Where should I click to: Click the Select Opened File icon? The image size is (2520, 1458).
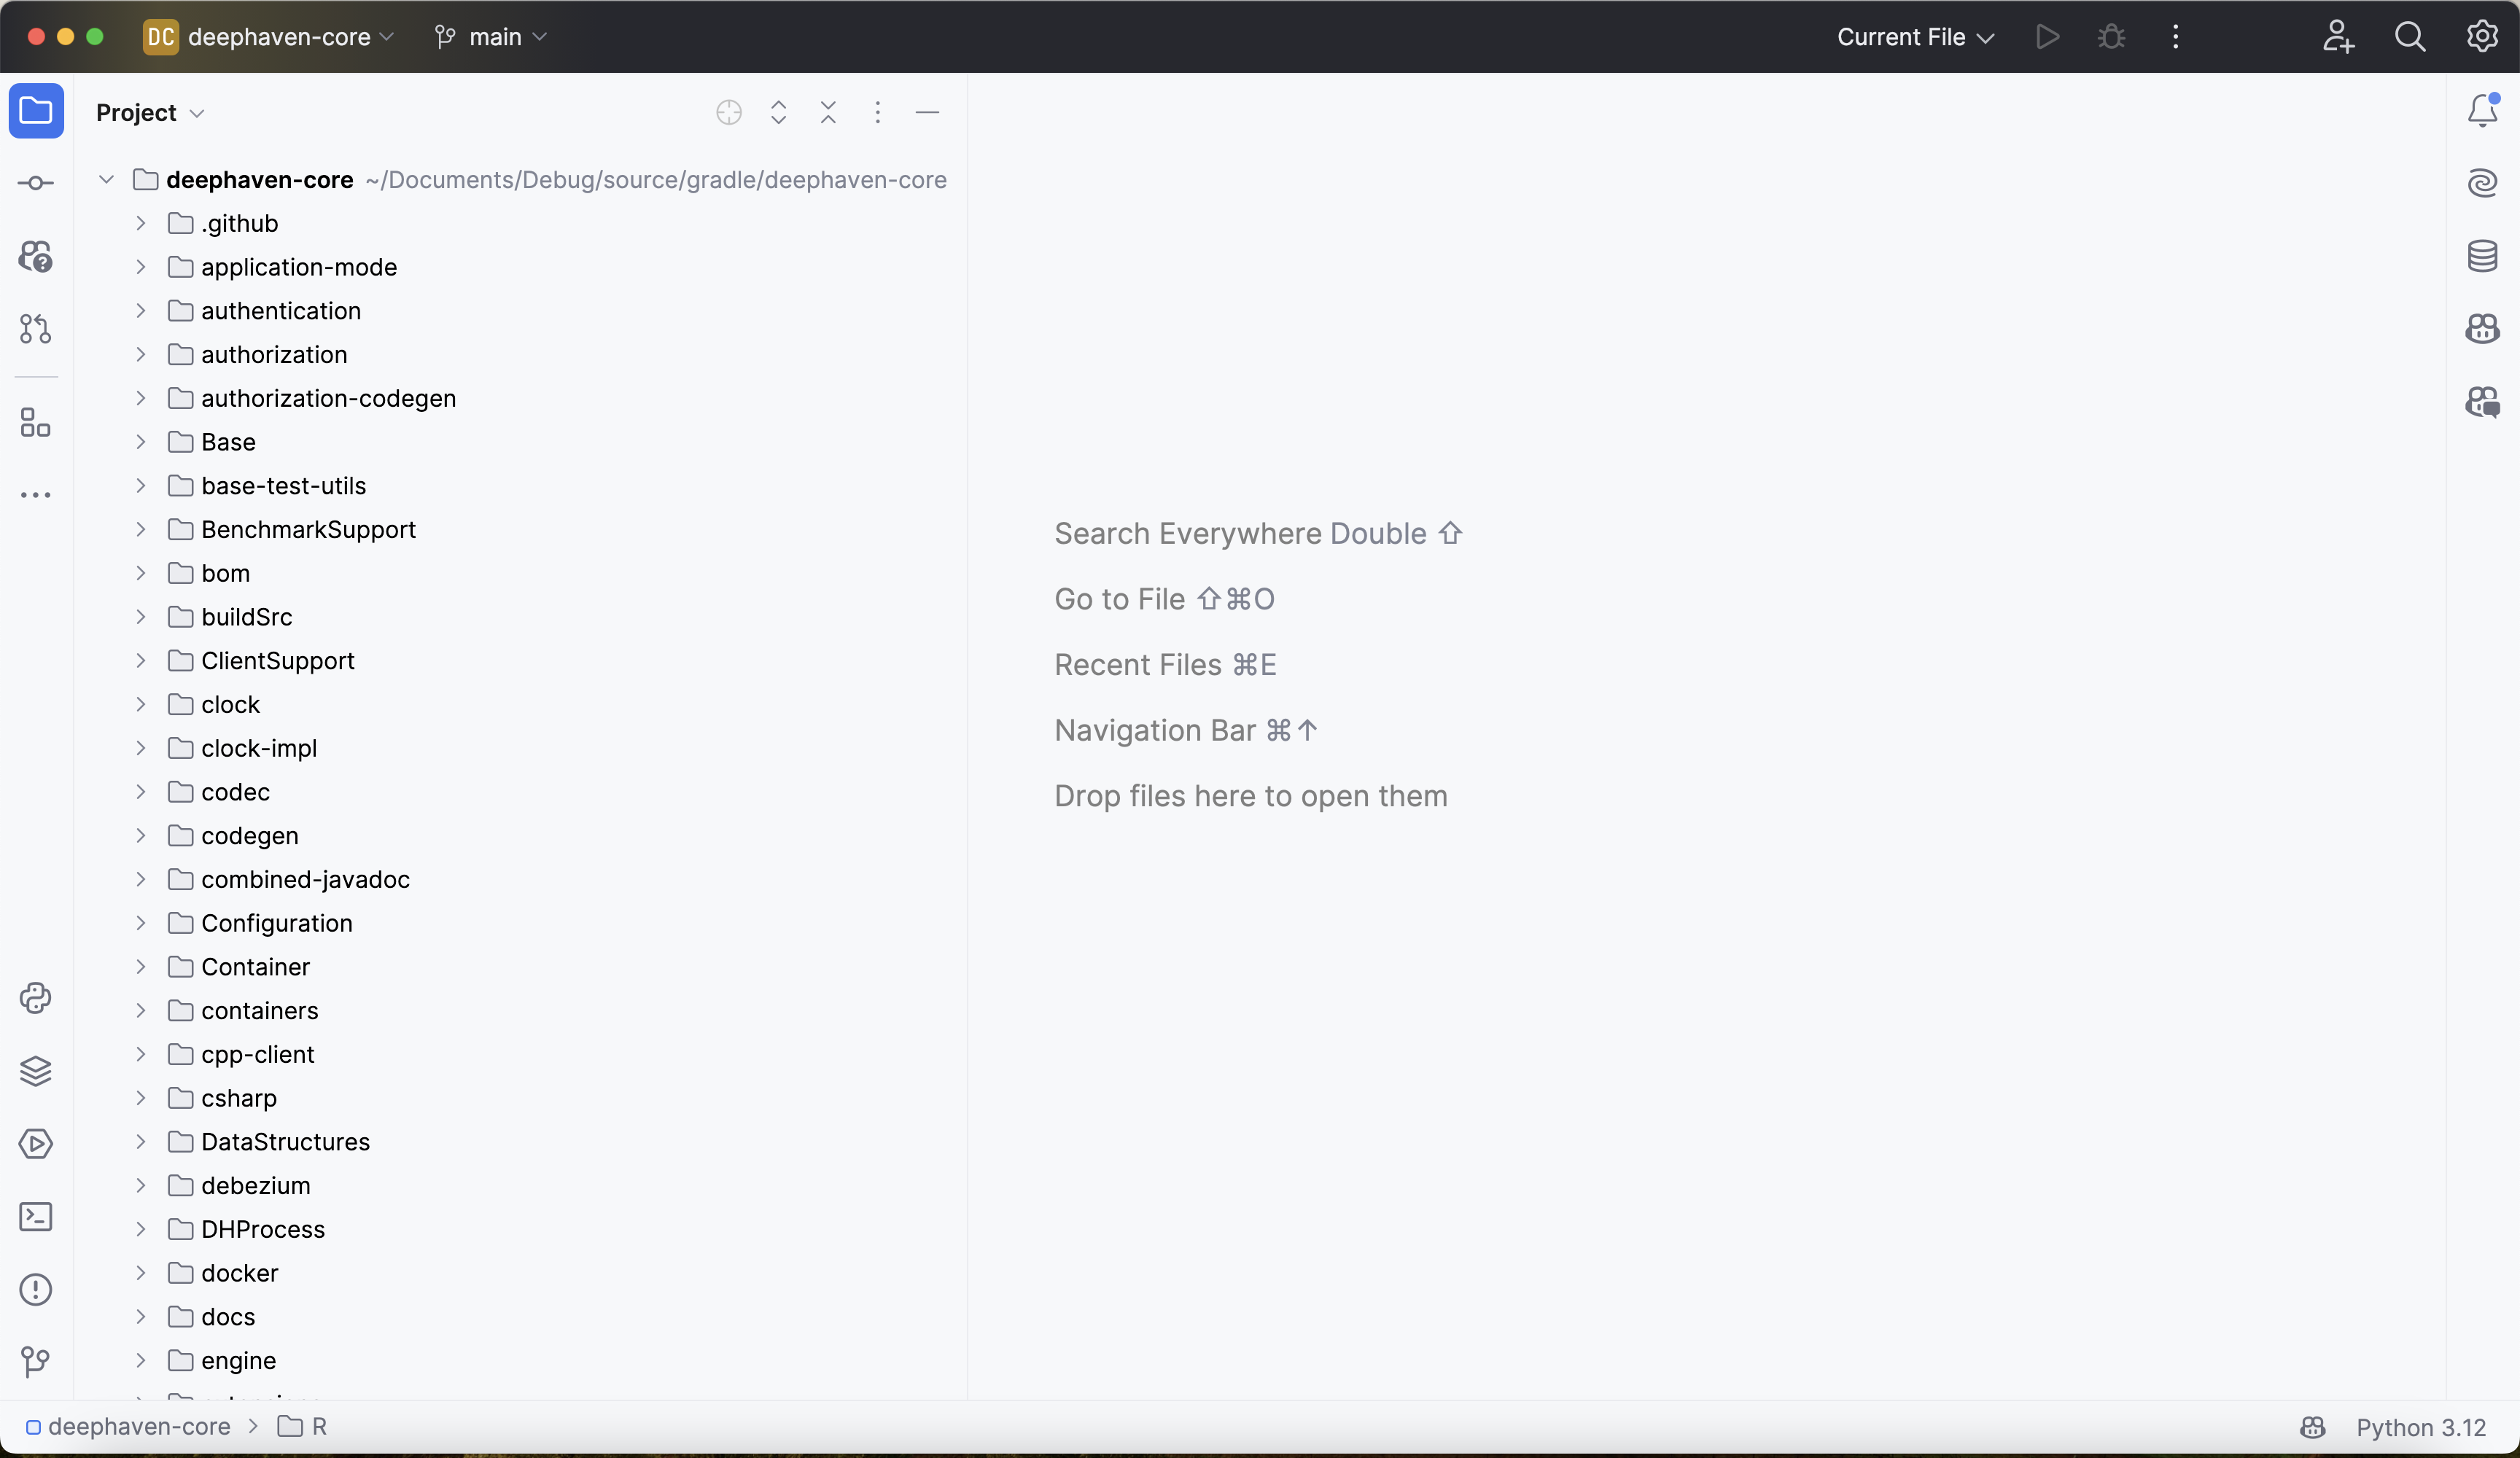[x=729, y=113]
